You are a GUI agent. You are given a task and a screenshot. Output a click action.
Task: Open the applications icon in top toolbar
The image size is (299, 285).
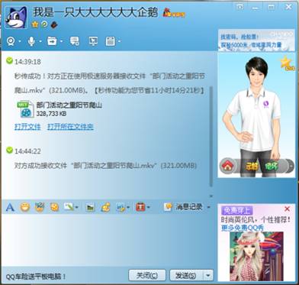(111, 41)
